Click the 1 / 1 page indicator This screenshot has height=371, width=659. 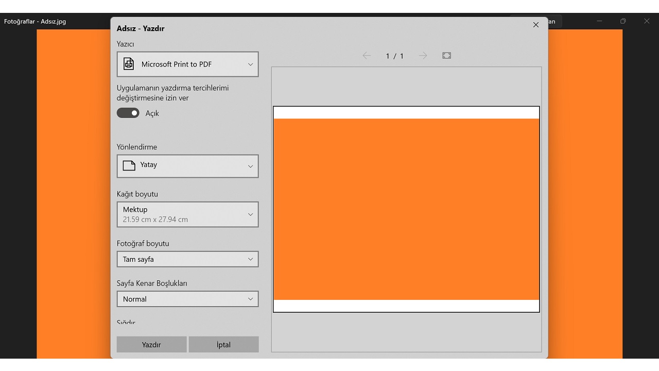point(394,56)
